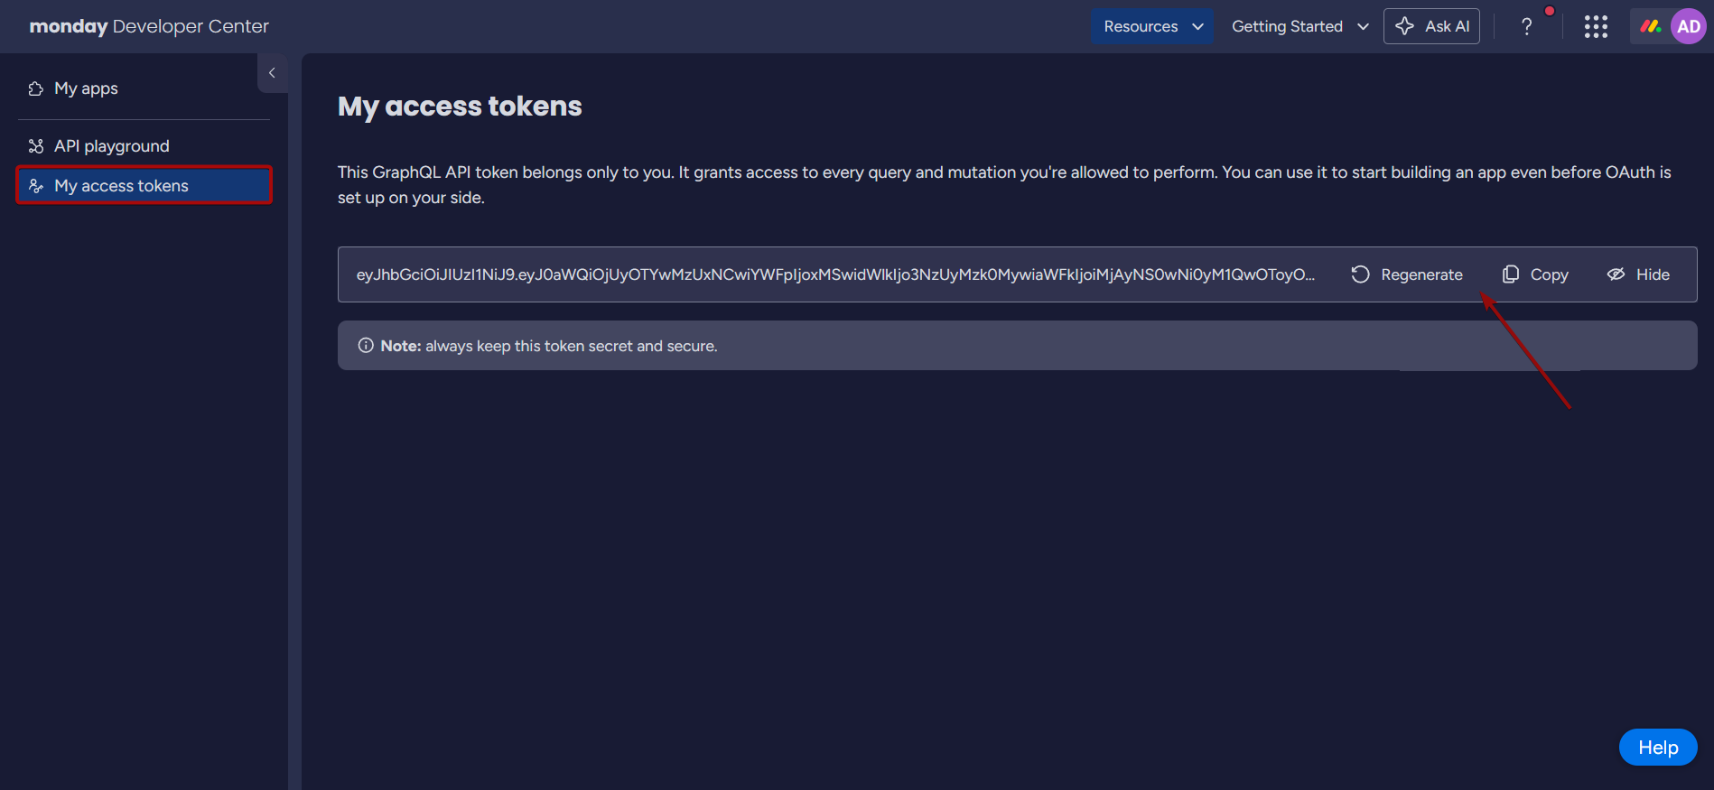Viewport: 1714px width, 790px height.
Task: Select My access tokens sidebar item
Action: (x=144, y=185)
